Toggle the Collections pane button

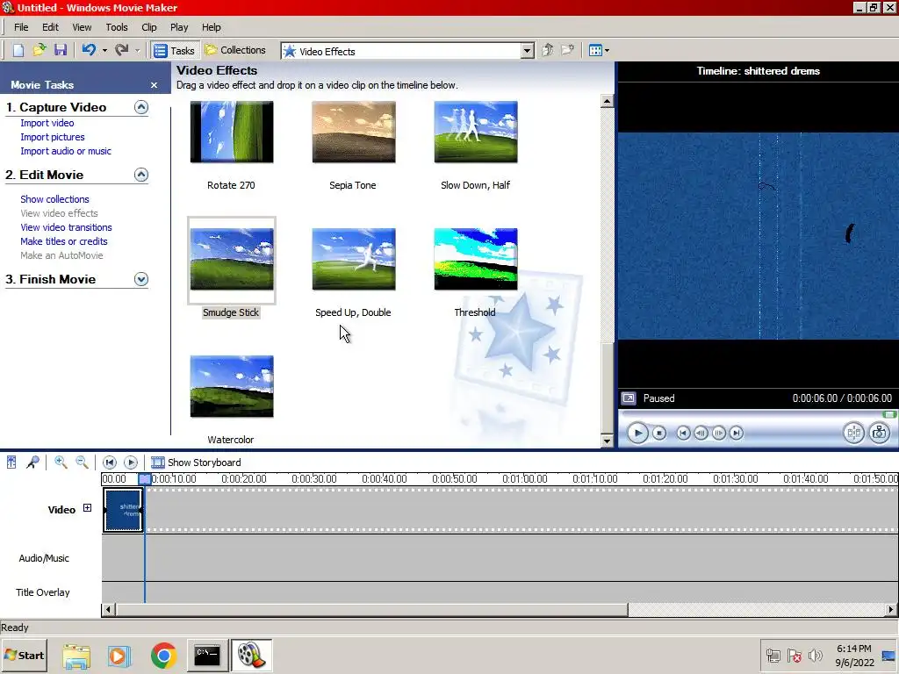pyautogui.click(x=235, y=50)
